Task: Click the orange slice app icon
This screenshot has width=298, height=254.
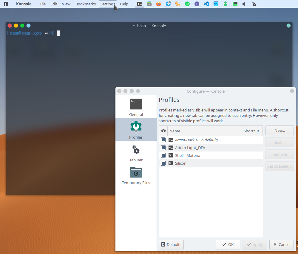Action: coord(178,4)
